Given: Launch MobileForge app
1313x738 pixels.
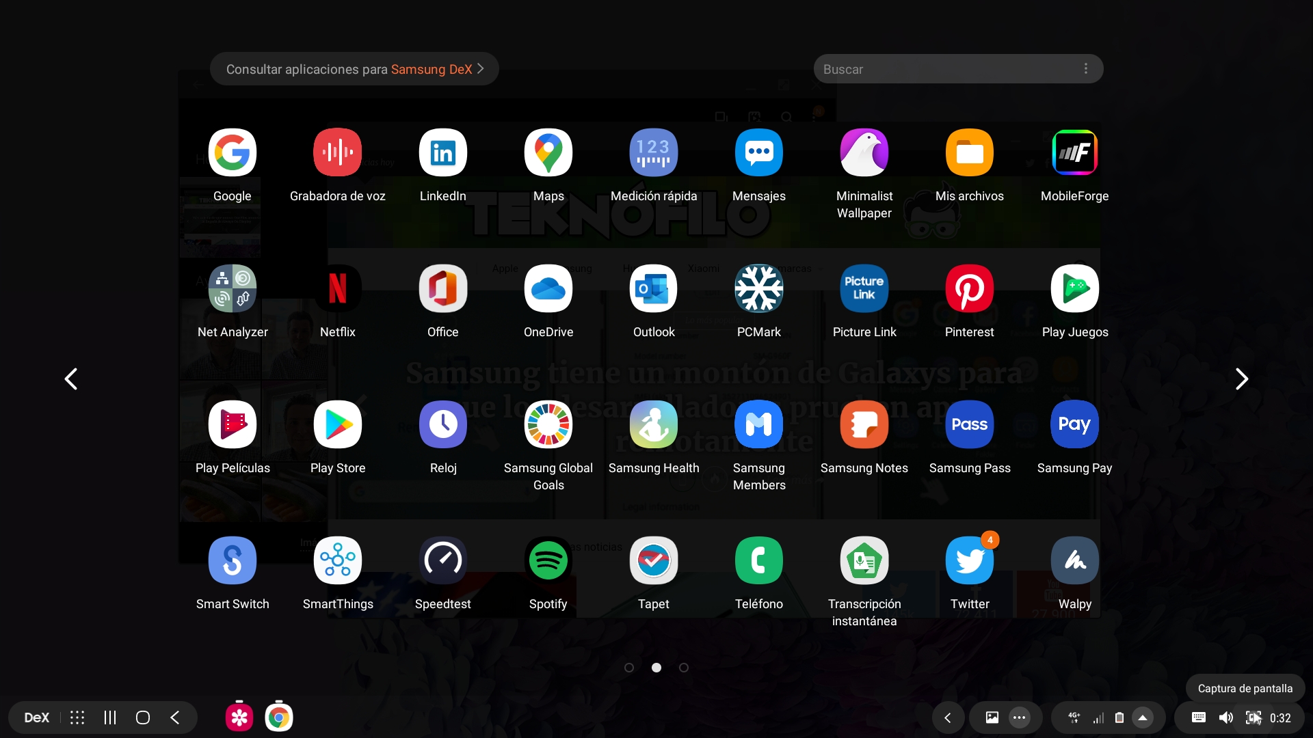Looking at the screenshot, I should coord(1075,152).
